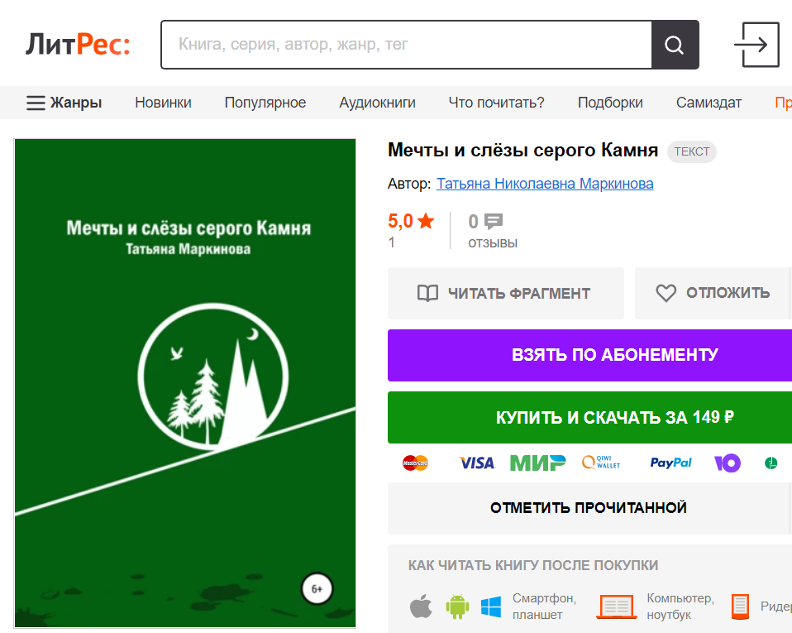
Task: Mark book via ОТМЕТИТЬ ПРОЧИТАННОЙ
Action: click(589, 508)
